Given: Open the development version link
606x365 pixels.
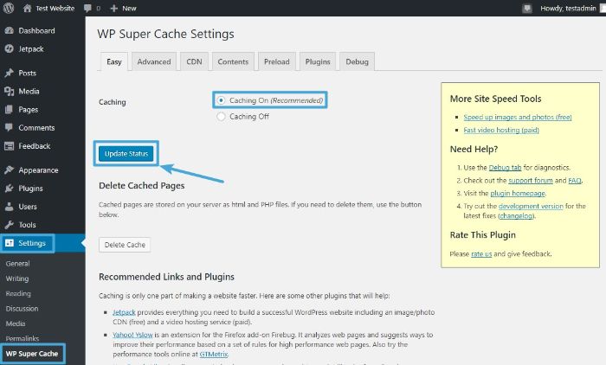Looking at the screenshot, I should (531, 206).
